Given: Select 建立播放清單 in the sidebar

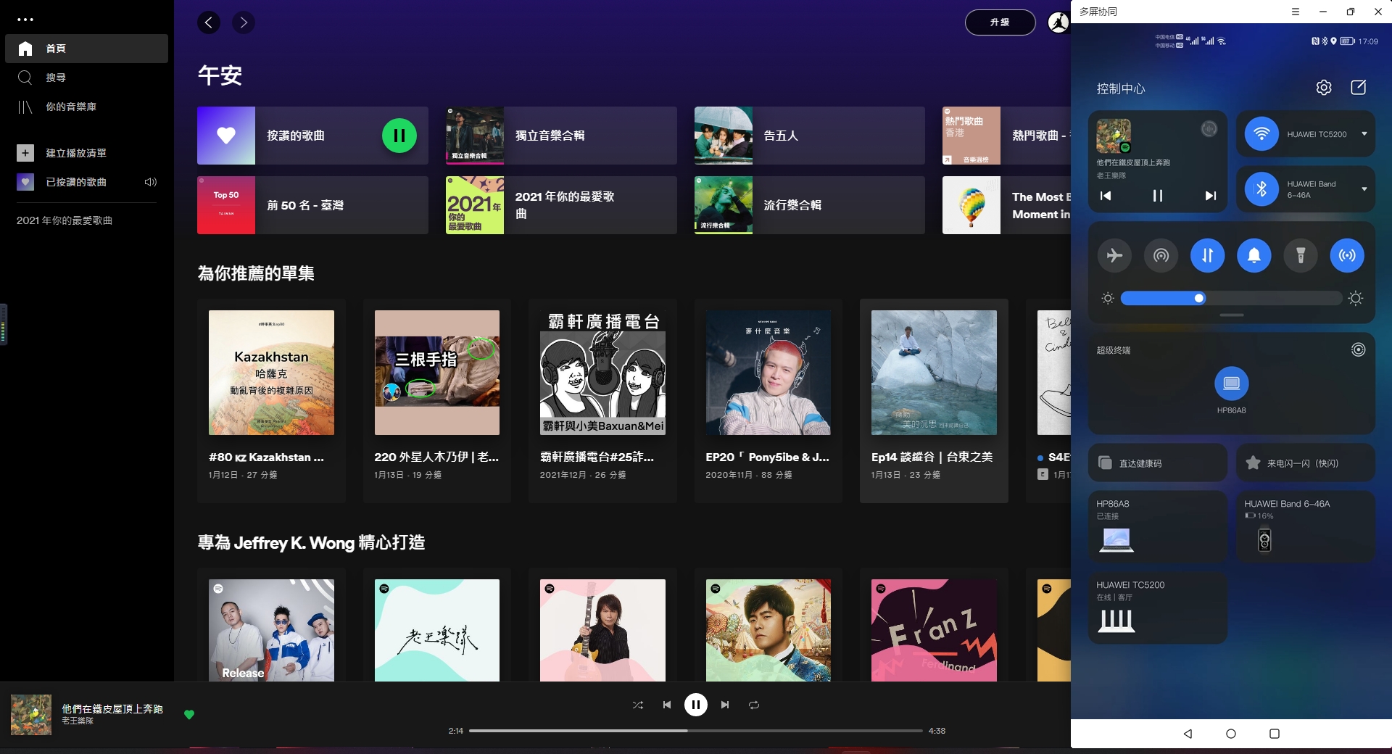Looking at the screenshot, I should pos(86,153).
